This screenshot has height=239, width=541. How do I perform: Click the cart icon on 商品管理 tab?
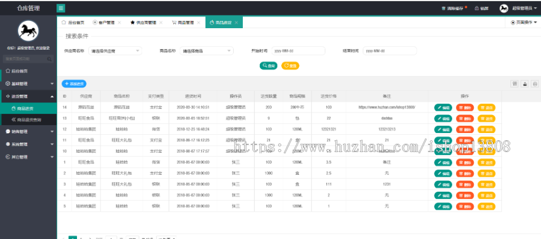(174, 22)
